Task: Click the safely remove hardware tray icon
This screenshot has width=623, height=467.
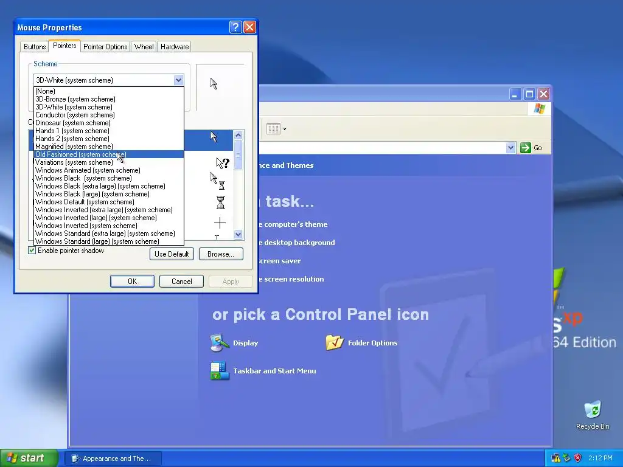Action: click(x=566, y=458)
